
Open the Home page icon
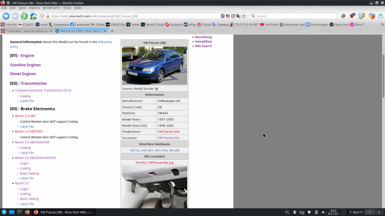[x=33, y=16]
